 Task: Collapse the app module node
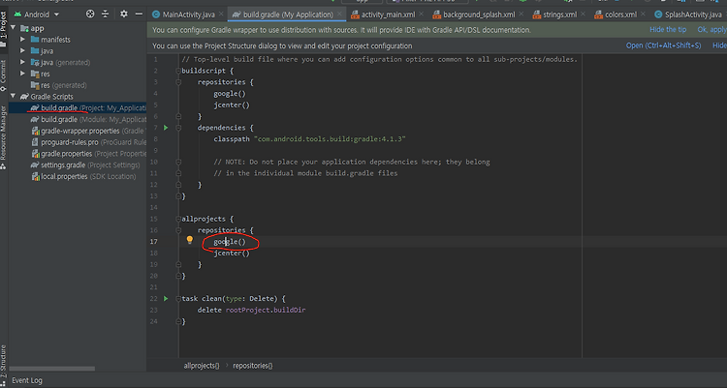[x=13, y=28]
